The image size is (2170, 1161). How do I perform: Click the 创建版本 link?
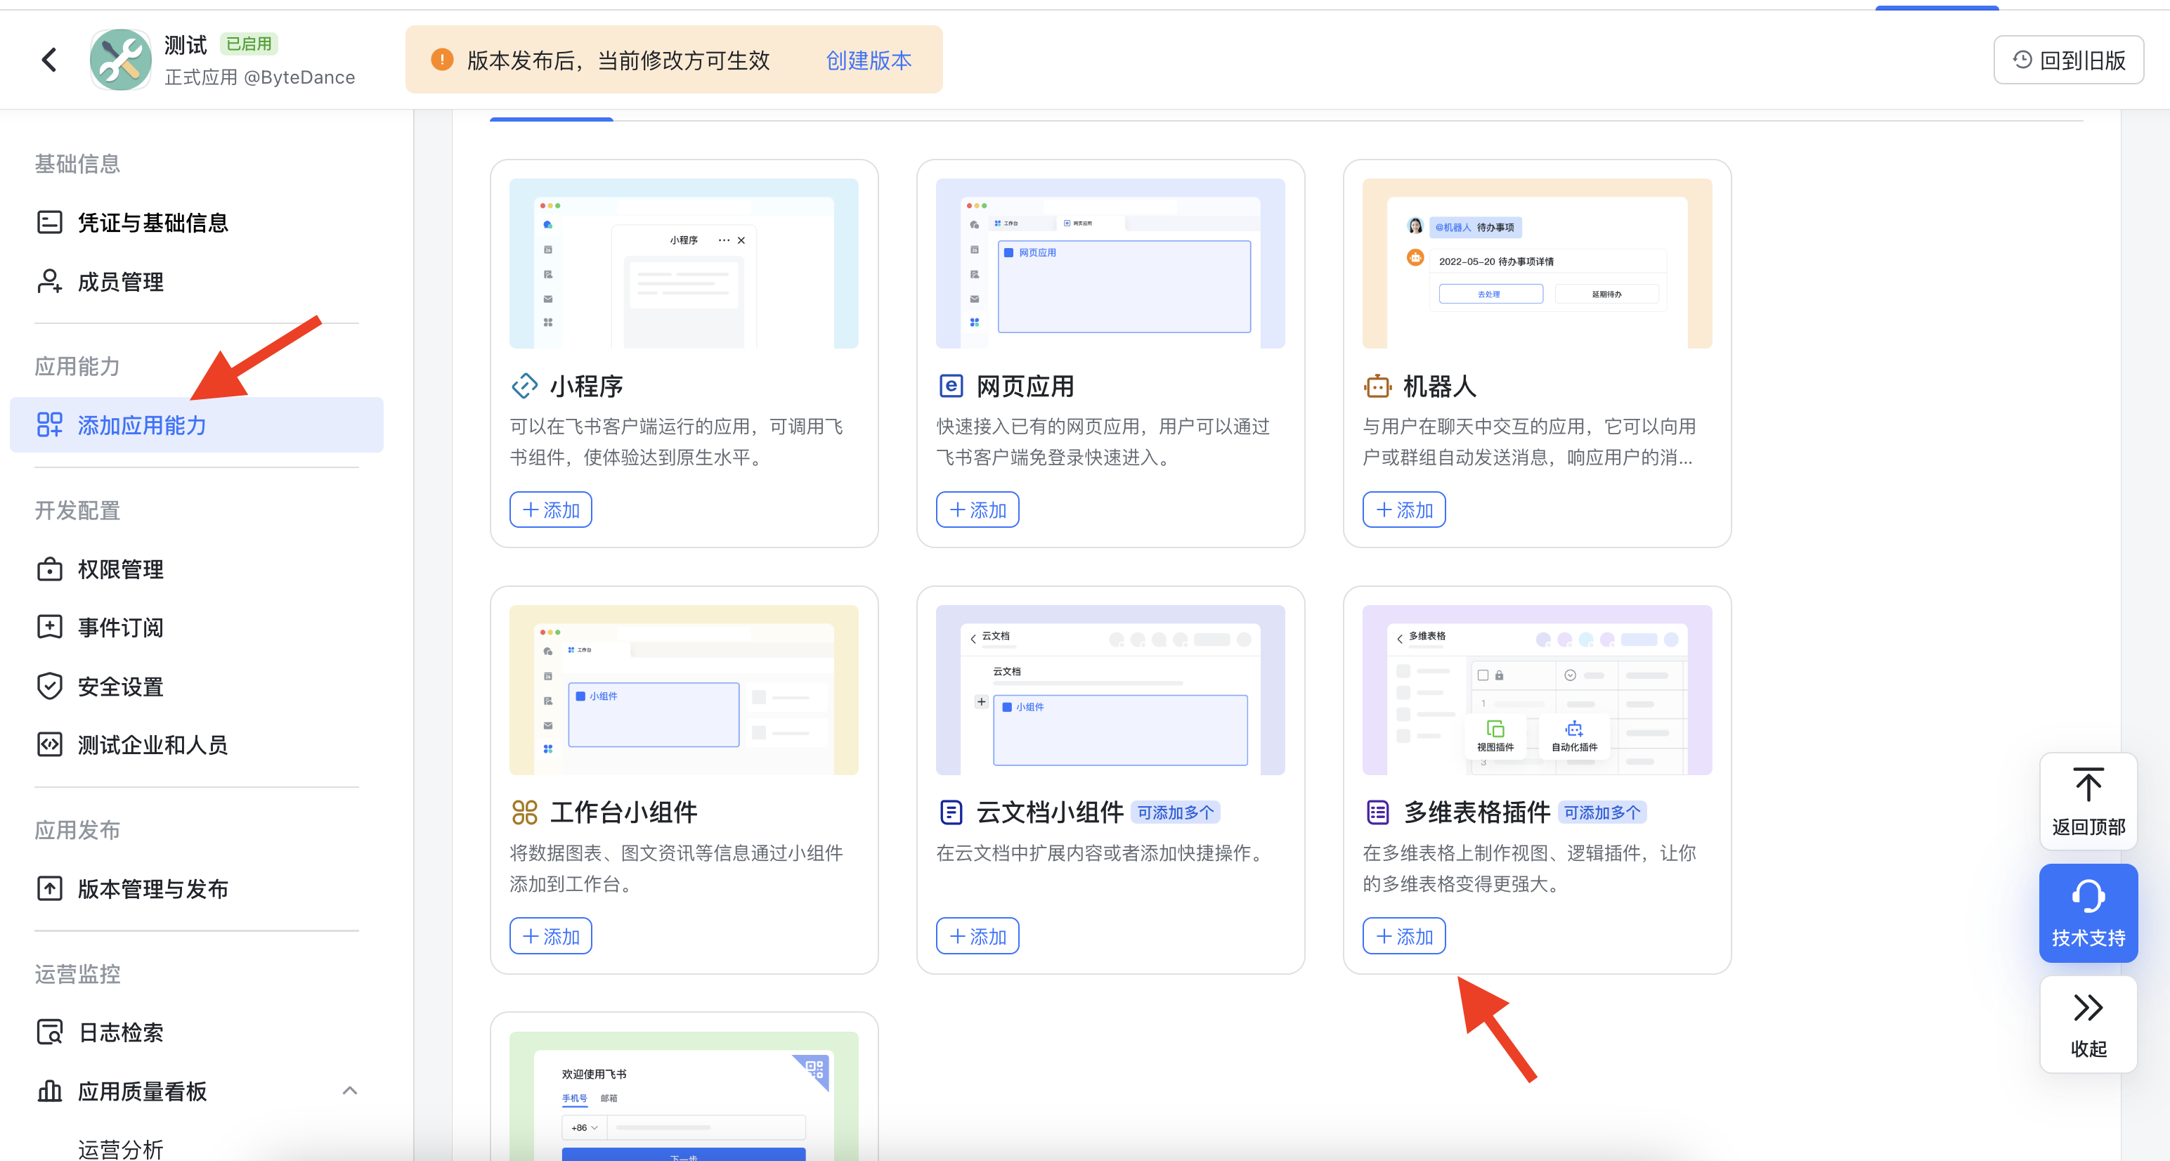tap(869, 60)
